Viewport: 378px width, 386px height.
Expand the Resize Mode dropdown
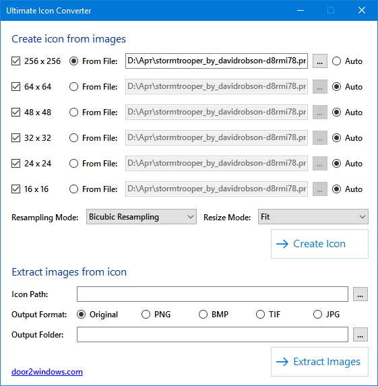pyautogui.click(x=313, y=217)
